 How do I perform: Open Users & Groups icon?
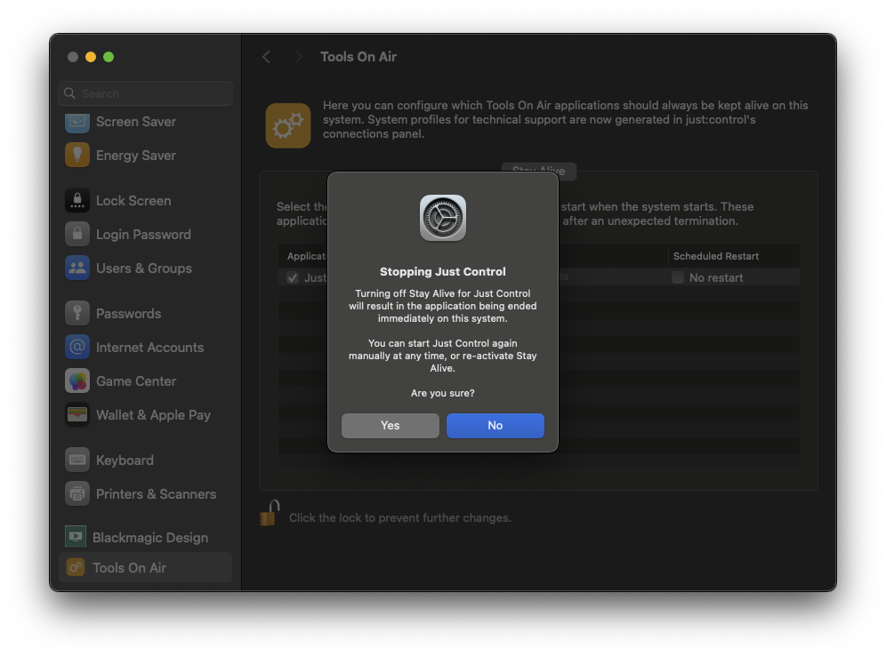(77, 268)
